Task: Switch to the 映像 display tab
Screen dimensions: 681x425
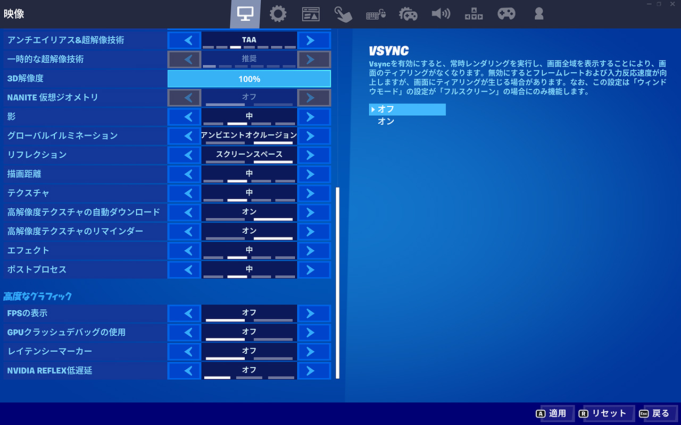Action: pyautogui.click(x=245, y=14)
